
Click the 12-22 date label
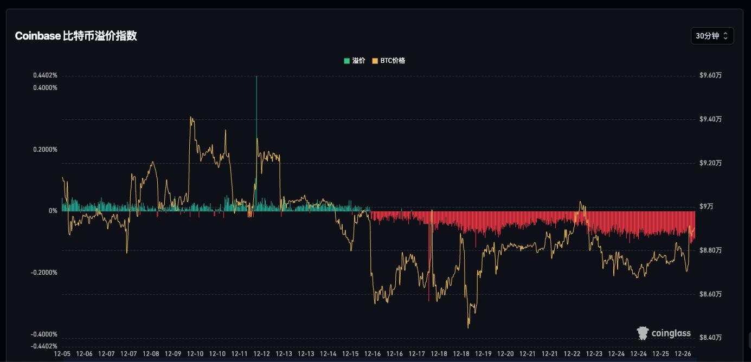tap(572, 354)
